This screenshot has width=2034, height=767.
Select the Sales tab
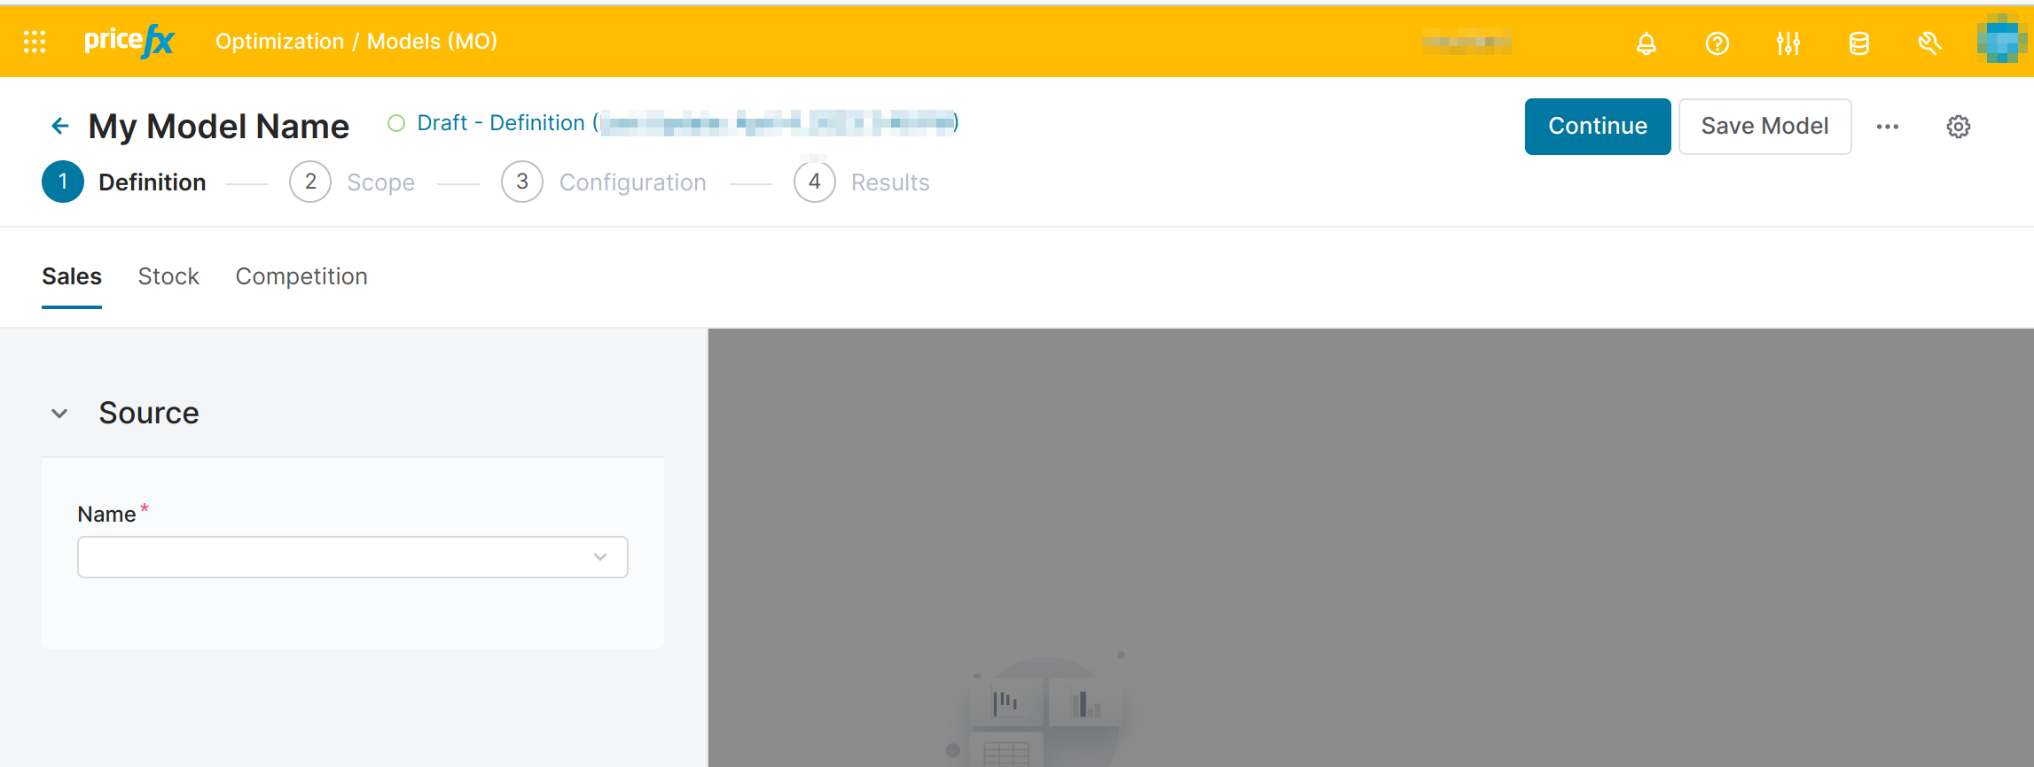[72, 276]
